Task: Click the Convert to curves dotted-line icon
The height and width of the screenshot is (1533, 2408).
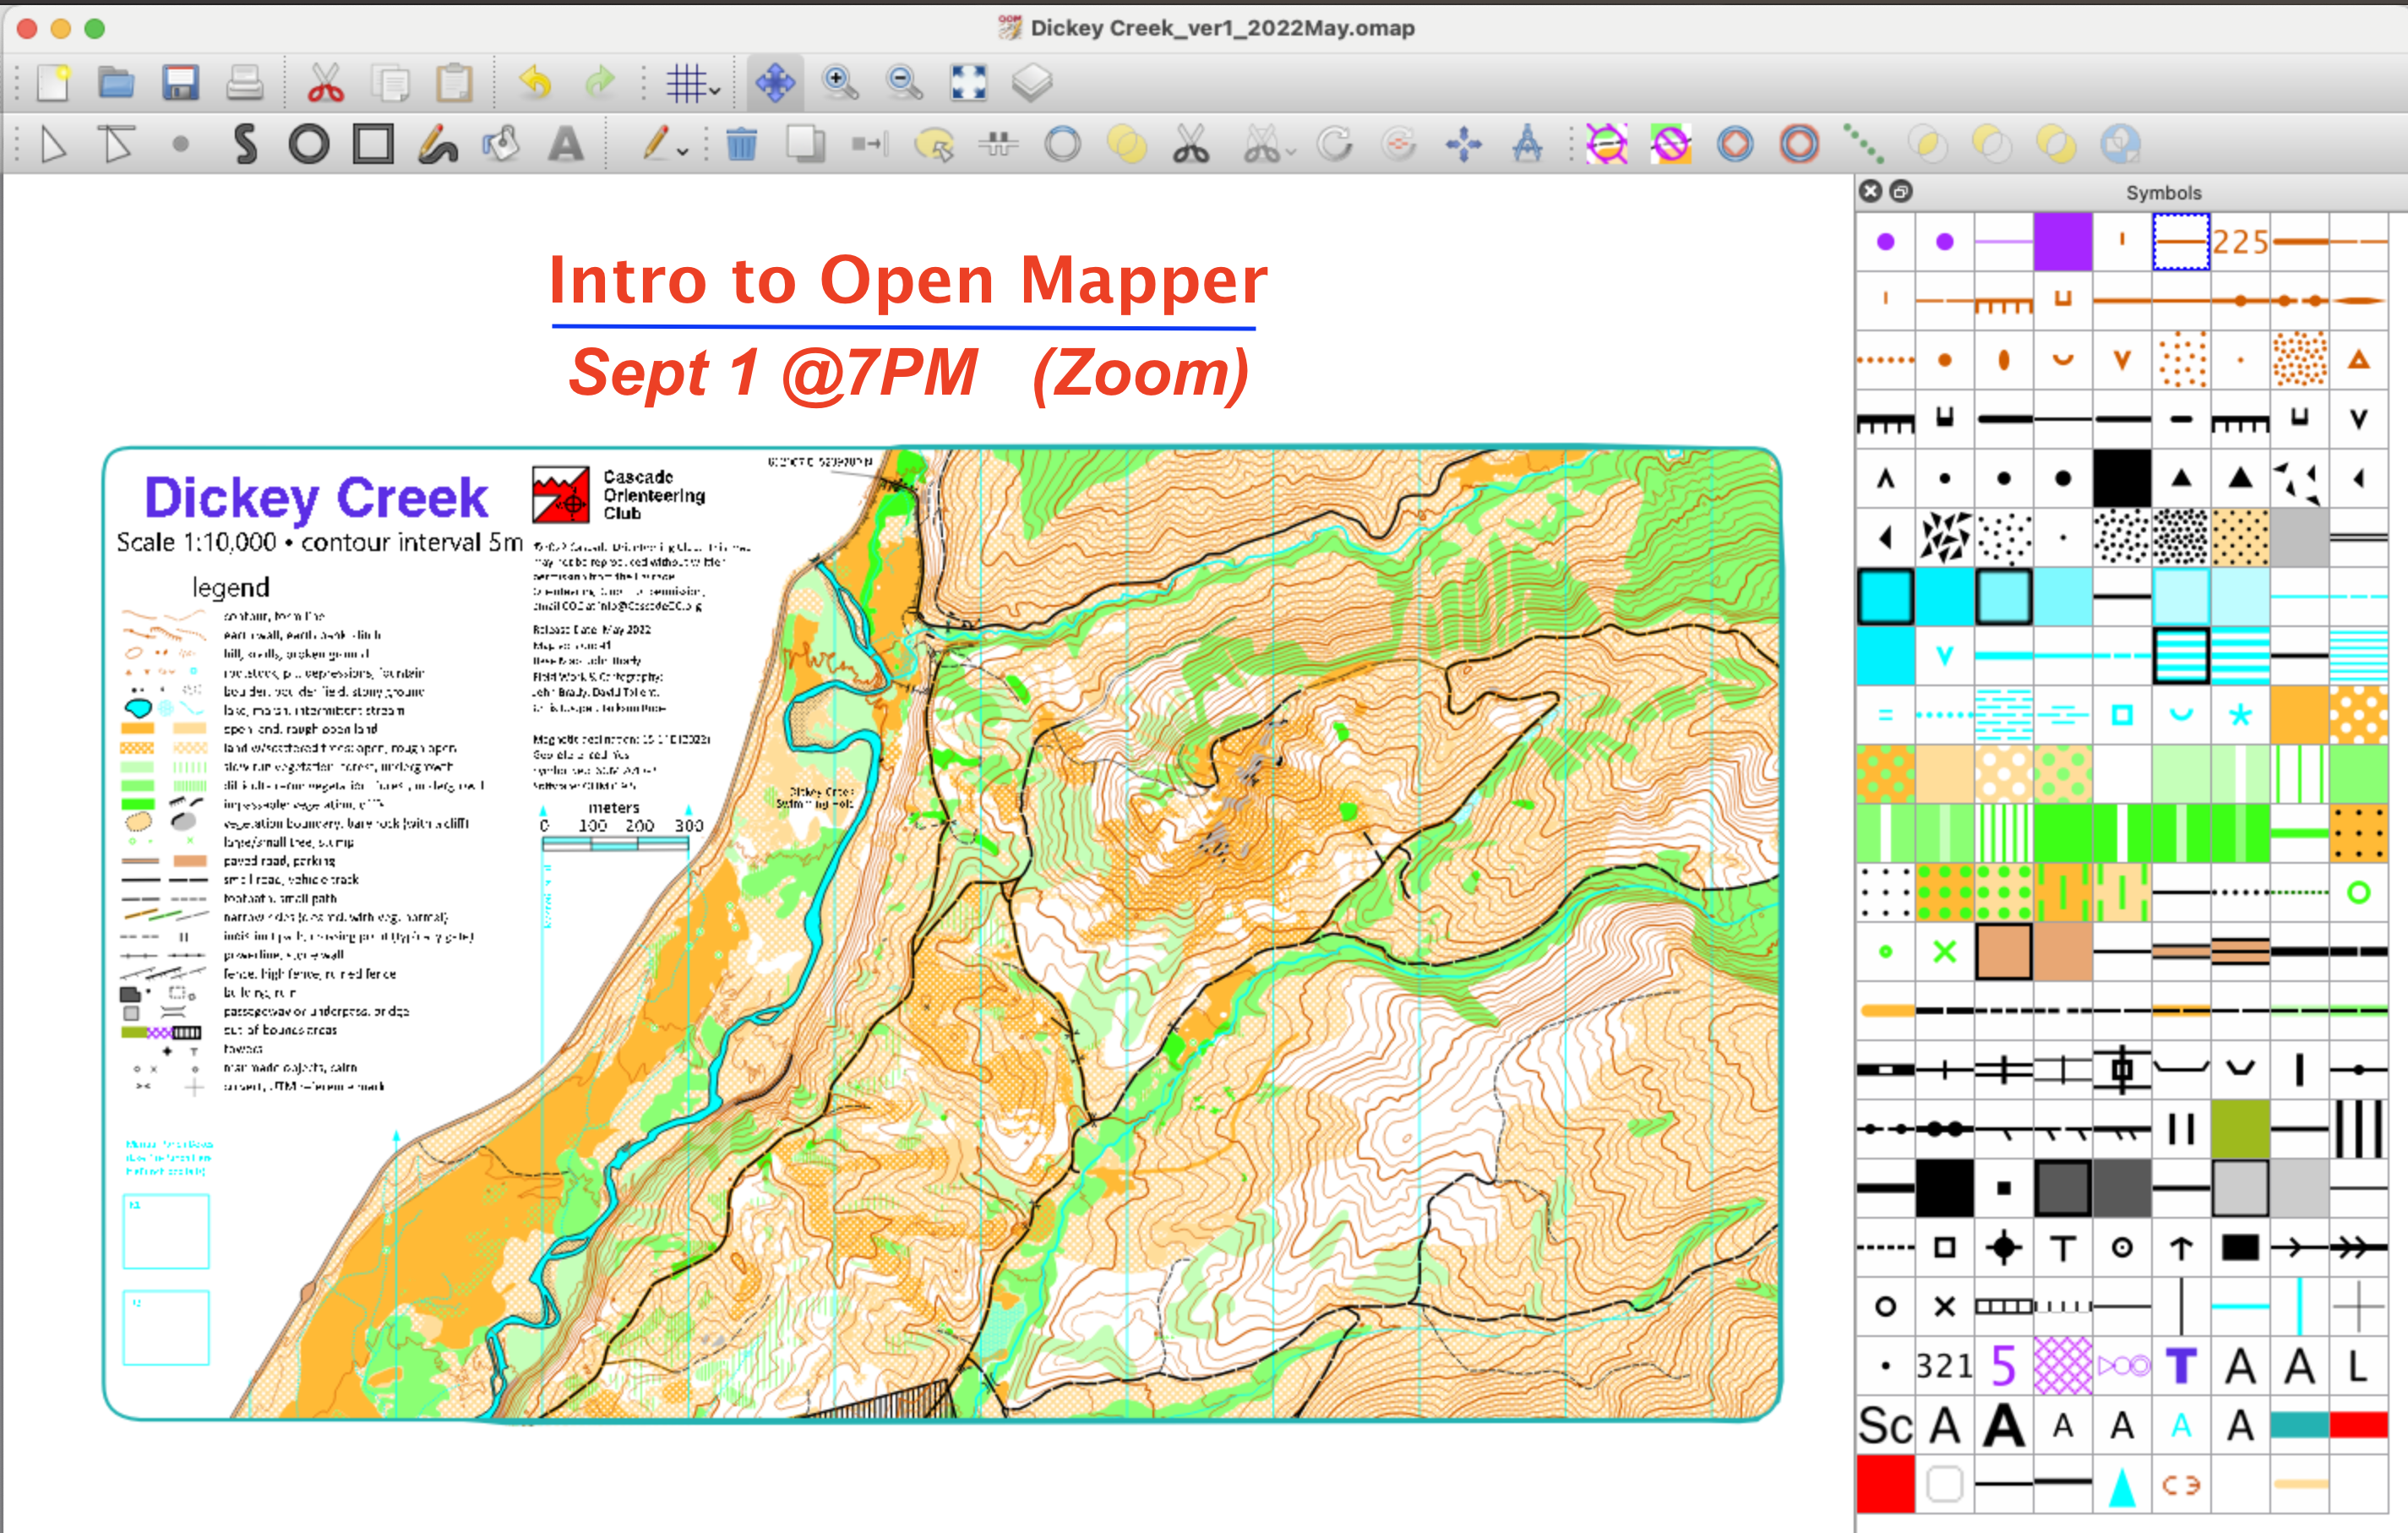Action: pyautogui.click(x=1864, y=145)
